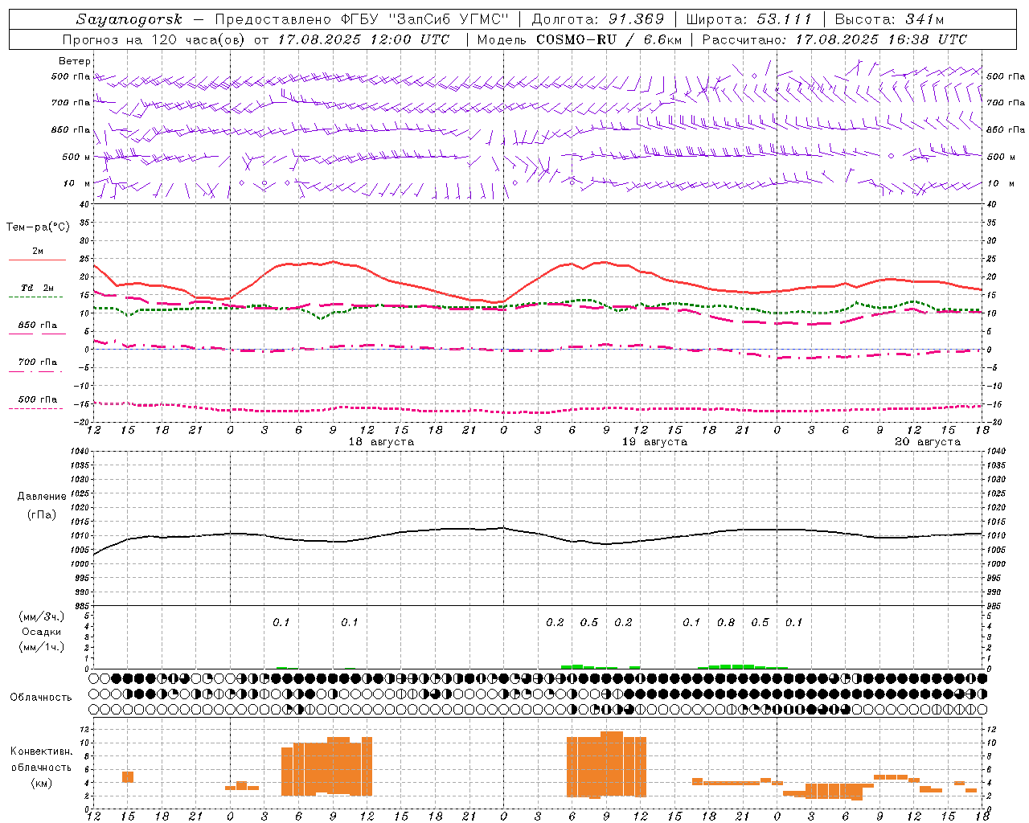This screenshot has width=1029, height=823.
Task: Click the 18 августа date label
Action: [381, 442]
